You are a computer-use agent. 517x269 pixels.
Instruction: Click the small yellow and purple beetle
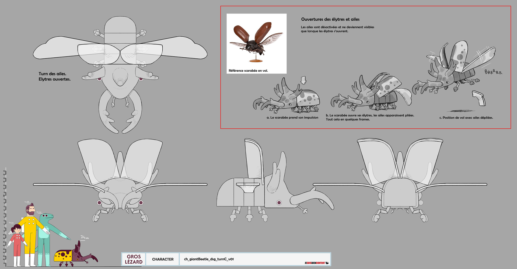tap(76, 254)
